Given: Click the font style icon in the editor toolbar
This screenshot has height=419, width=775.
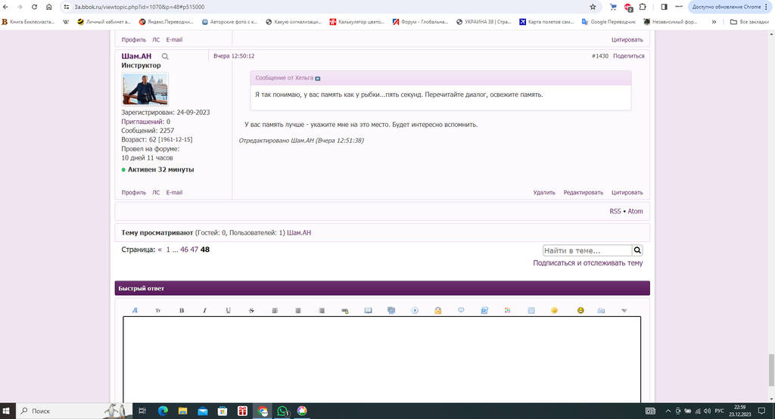Looking at the screenshot, I should point(135,310).
